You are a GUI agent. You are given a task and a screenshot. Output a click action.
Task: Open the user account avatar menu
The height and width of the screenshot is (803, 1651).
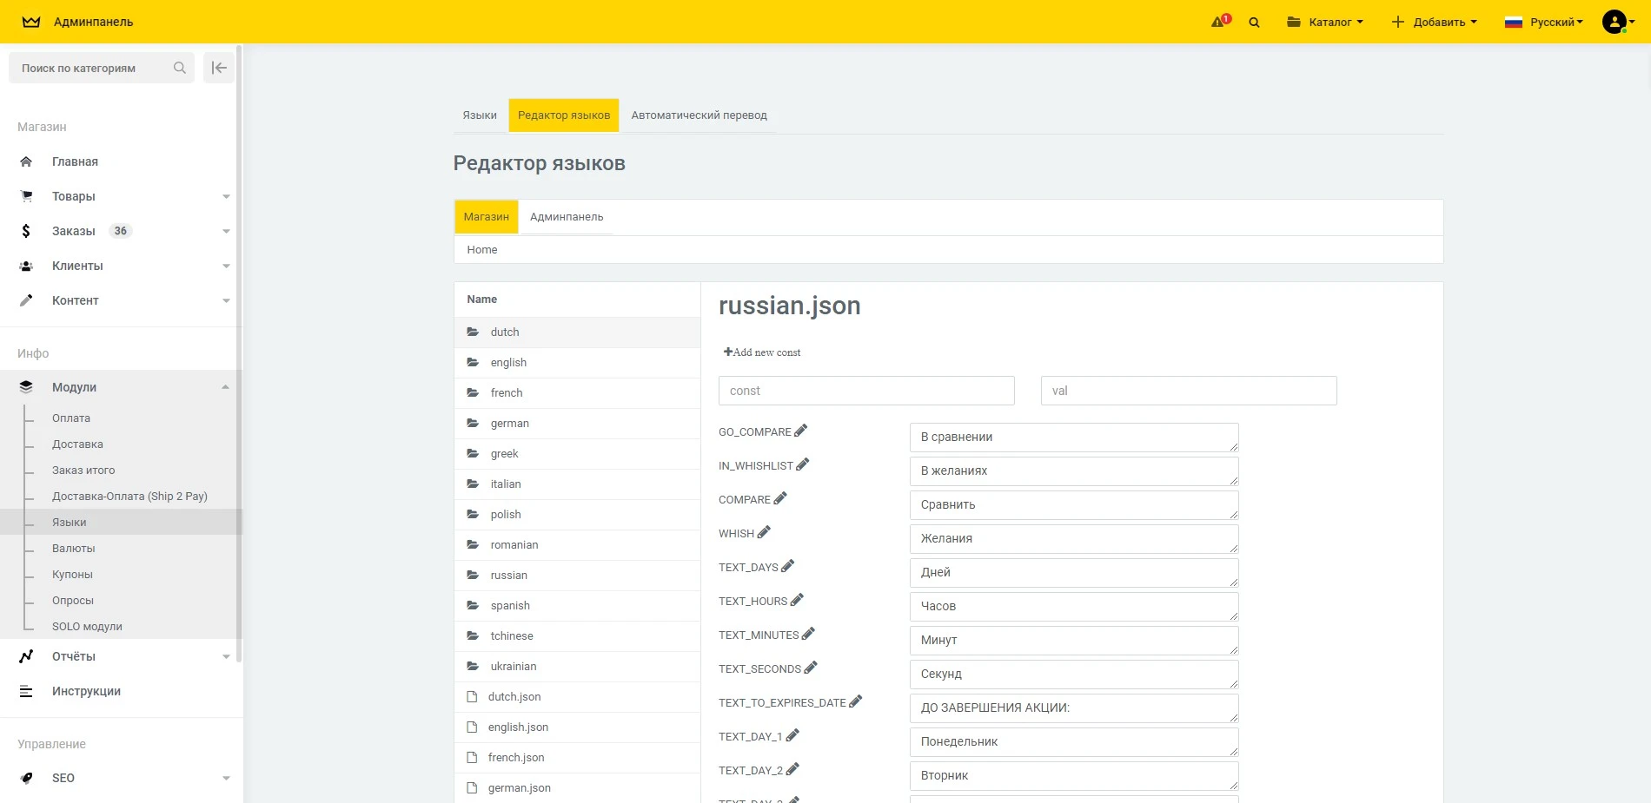[1616, 22]
